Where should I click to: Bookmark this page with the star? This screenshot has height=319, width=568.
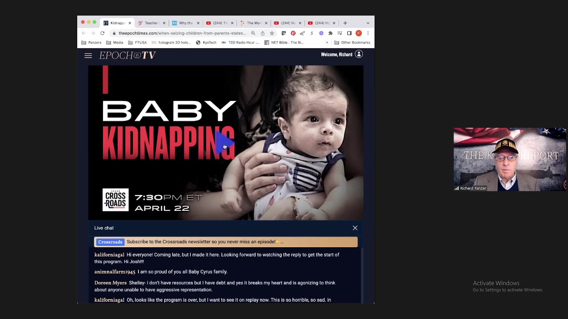[x=272, y=33]
